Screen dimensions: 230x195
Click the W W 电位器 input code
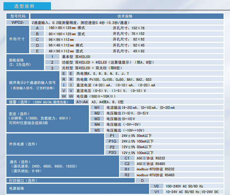point(67,96)
